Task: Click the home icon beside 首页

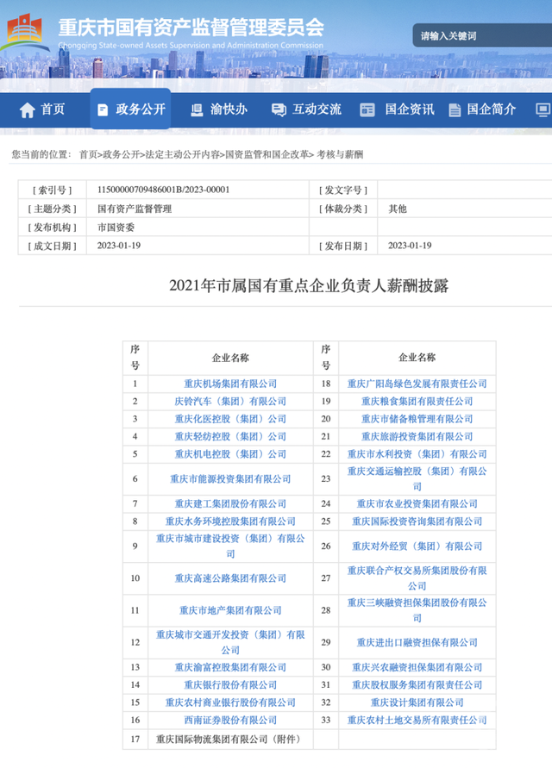Action: 27,109
